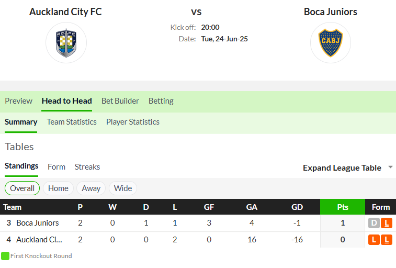The width and height of the screenshot is (396, 268).
Task: Click the green First Knockout Round legend square
Action: (x=5, y=256)
